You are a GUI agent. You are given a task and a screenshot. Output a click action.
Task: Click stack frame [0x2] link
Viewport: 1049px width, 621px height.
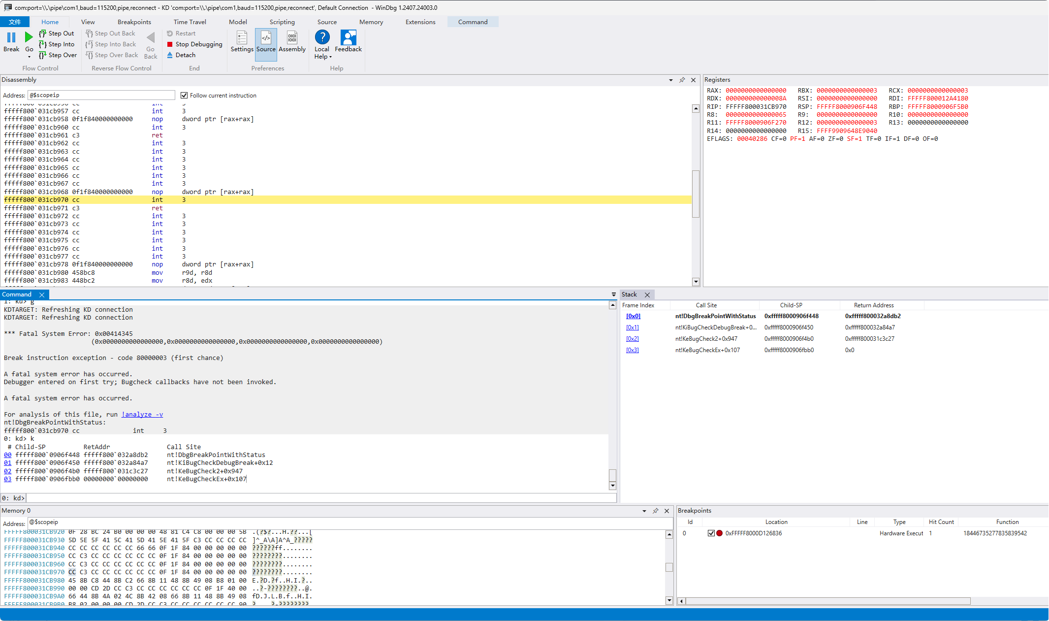[x=633, y=339]
